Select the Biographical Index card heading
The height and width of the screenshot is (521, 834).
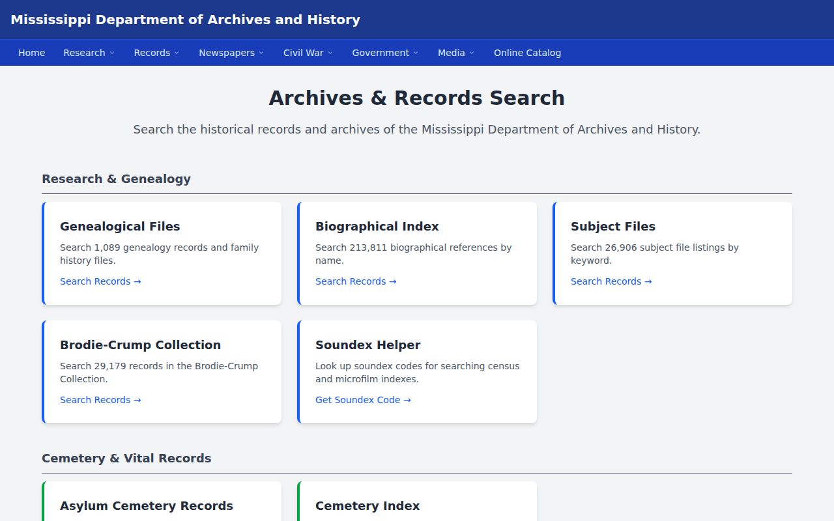coord(377,227)
